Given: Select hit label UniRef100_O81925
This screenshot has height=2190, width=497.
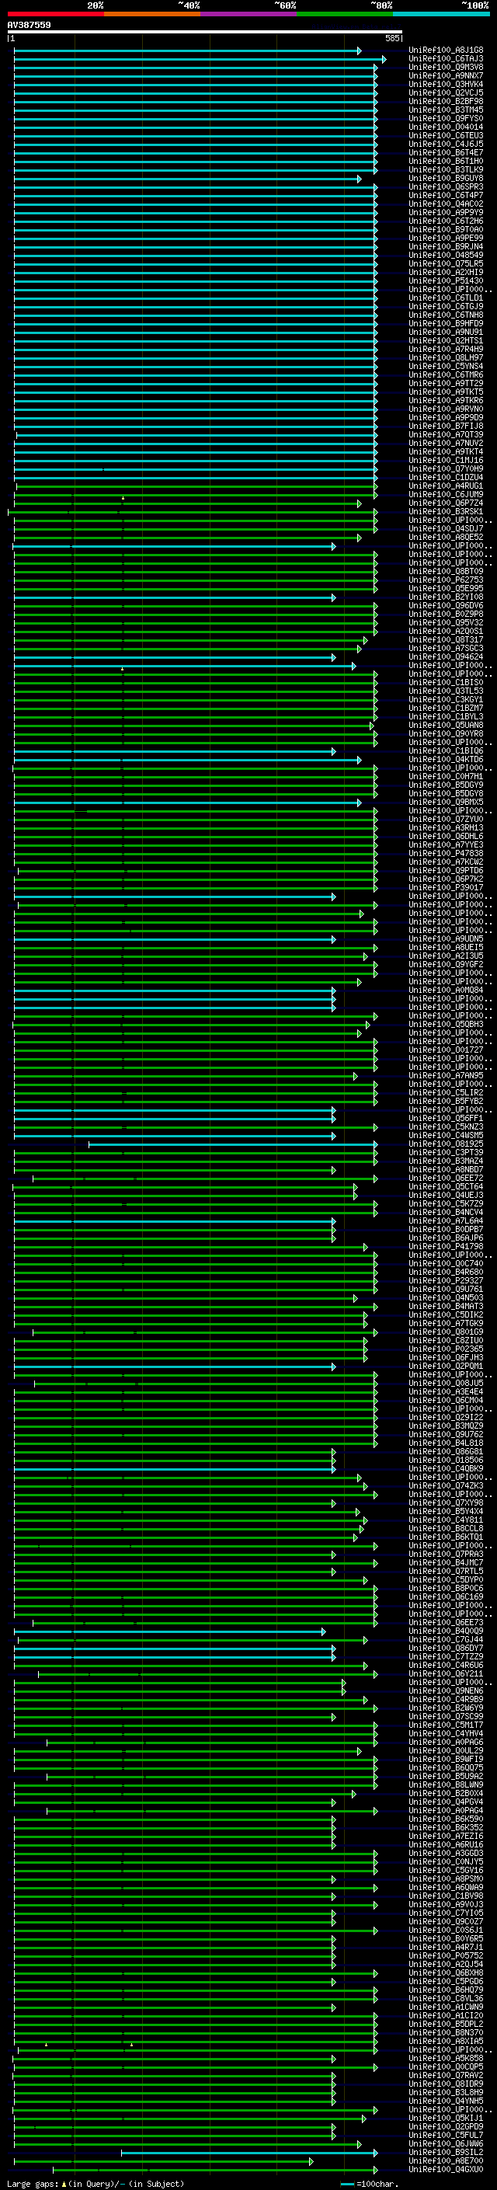Looking at the screenshot, I should tap(446, 1144).
